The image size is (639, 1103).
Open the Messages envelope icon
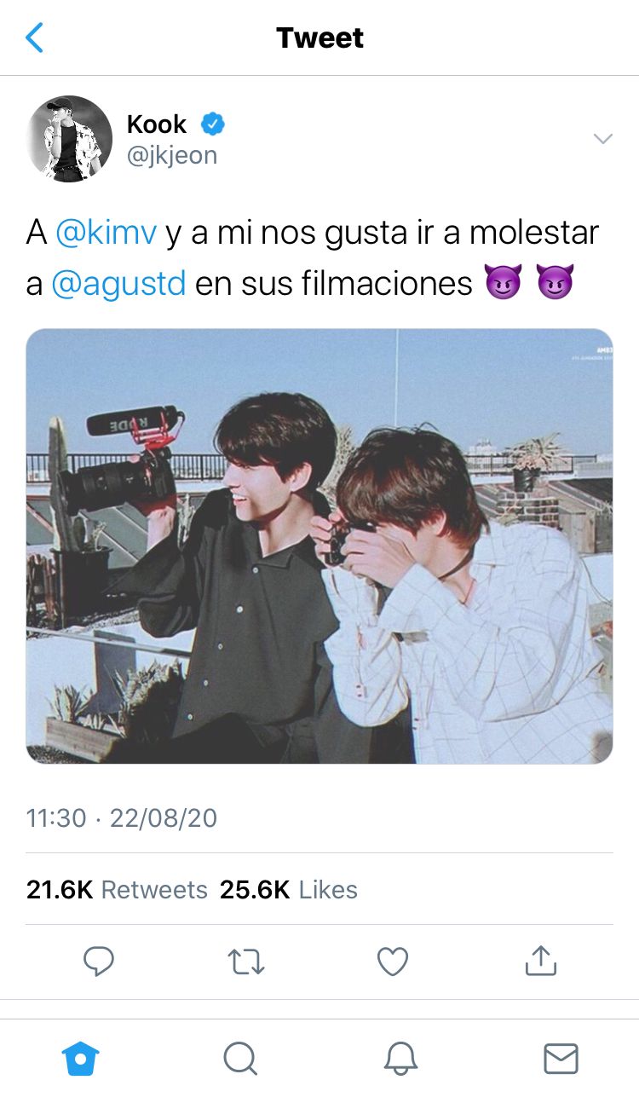pos(561,1059)
